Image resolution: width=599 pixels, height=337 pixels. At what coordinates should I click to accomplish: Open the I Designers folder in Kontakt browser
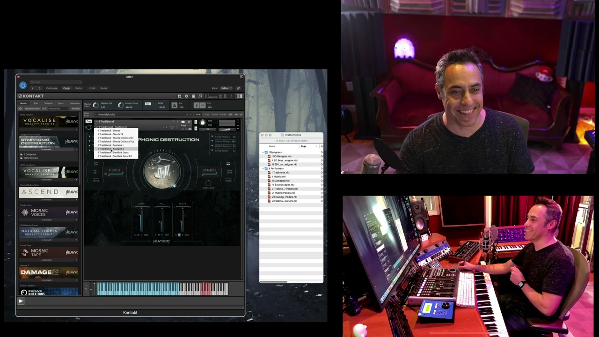[x=30, y=154]
